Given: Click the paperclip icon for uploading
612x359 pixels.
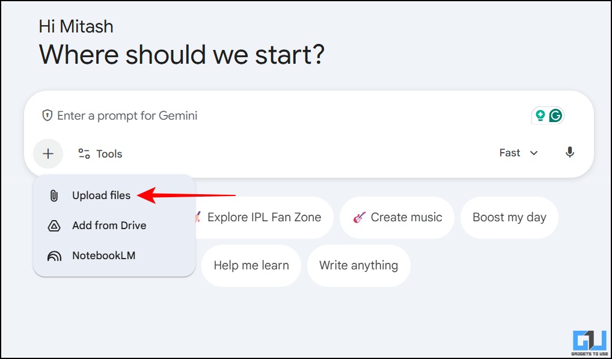Looking at the screenshot, I should (x=54, y=195).
